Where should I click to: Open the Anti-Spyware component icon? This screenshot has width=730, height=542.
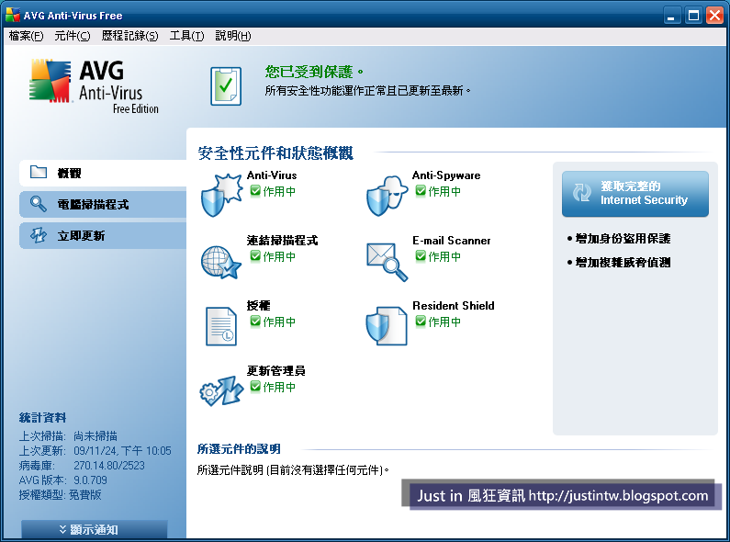tap(387, 196)
